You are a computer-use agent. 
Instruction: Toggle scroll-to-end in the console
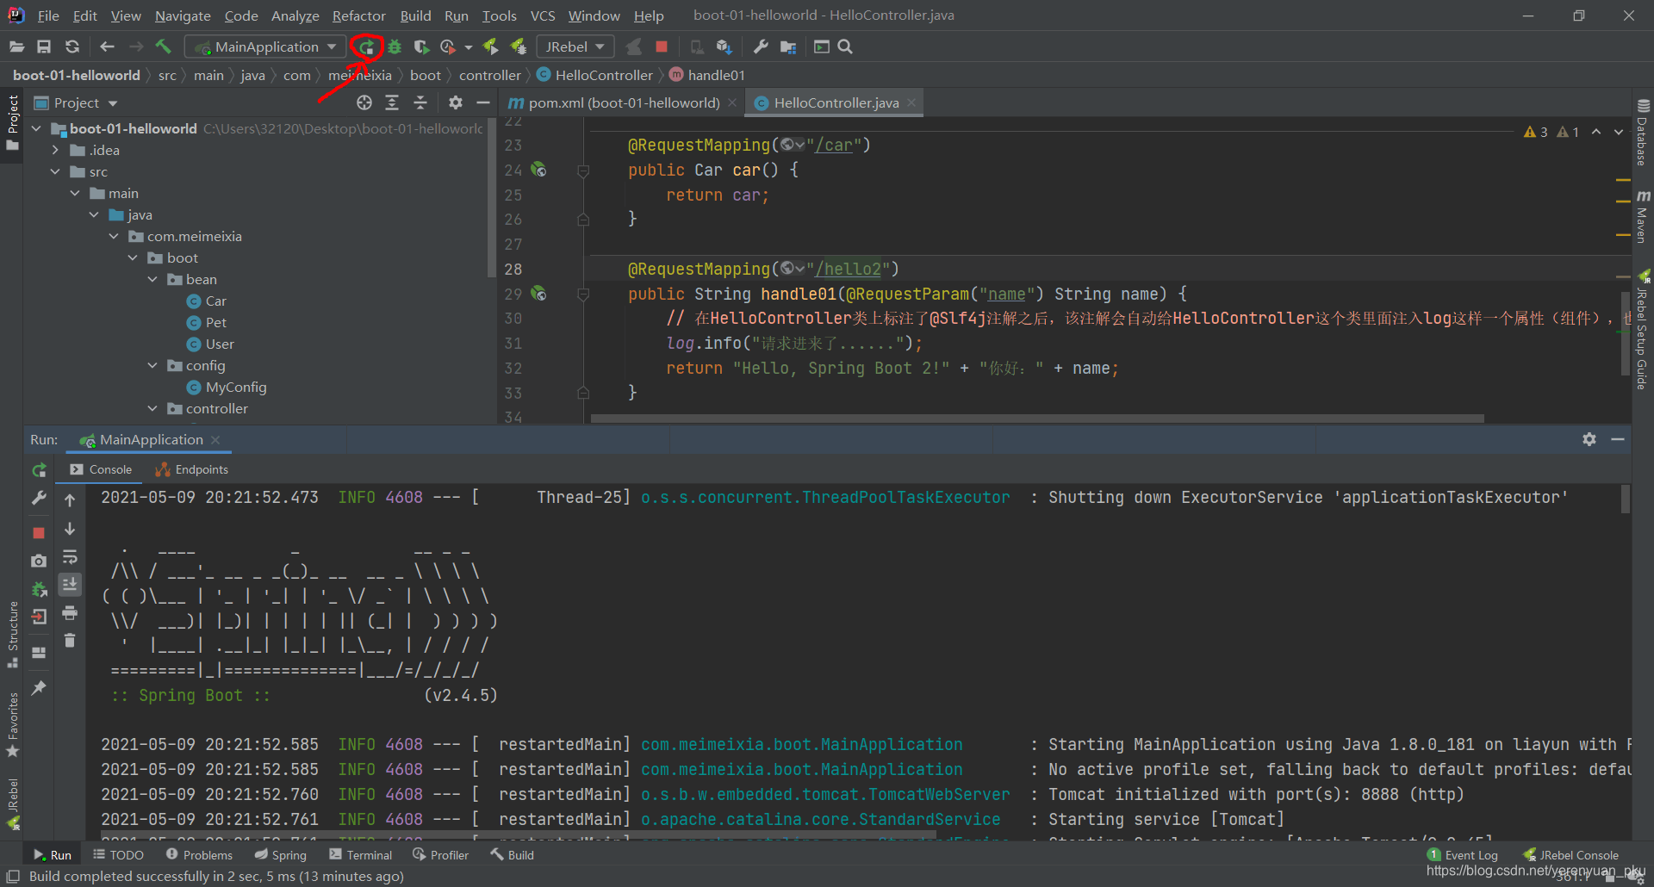click(70, 585)
